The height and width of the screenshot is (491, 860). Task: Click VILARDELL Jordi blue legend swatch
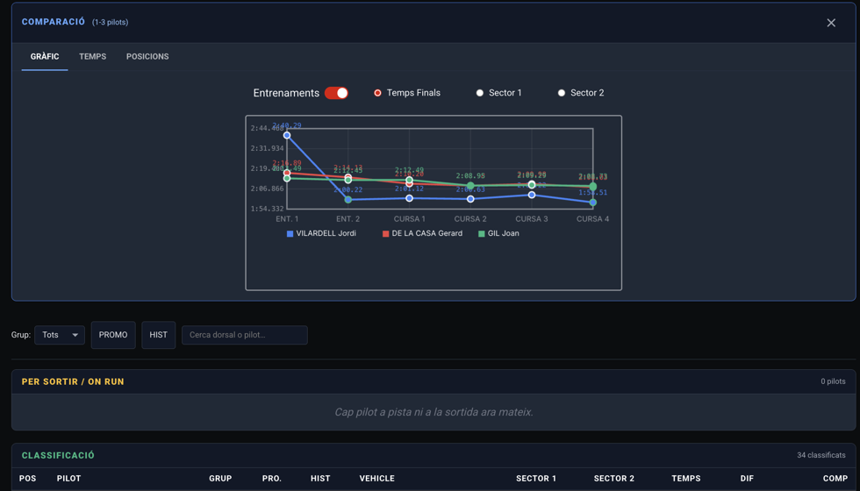(x=290, y=233)
